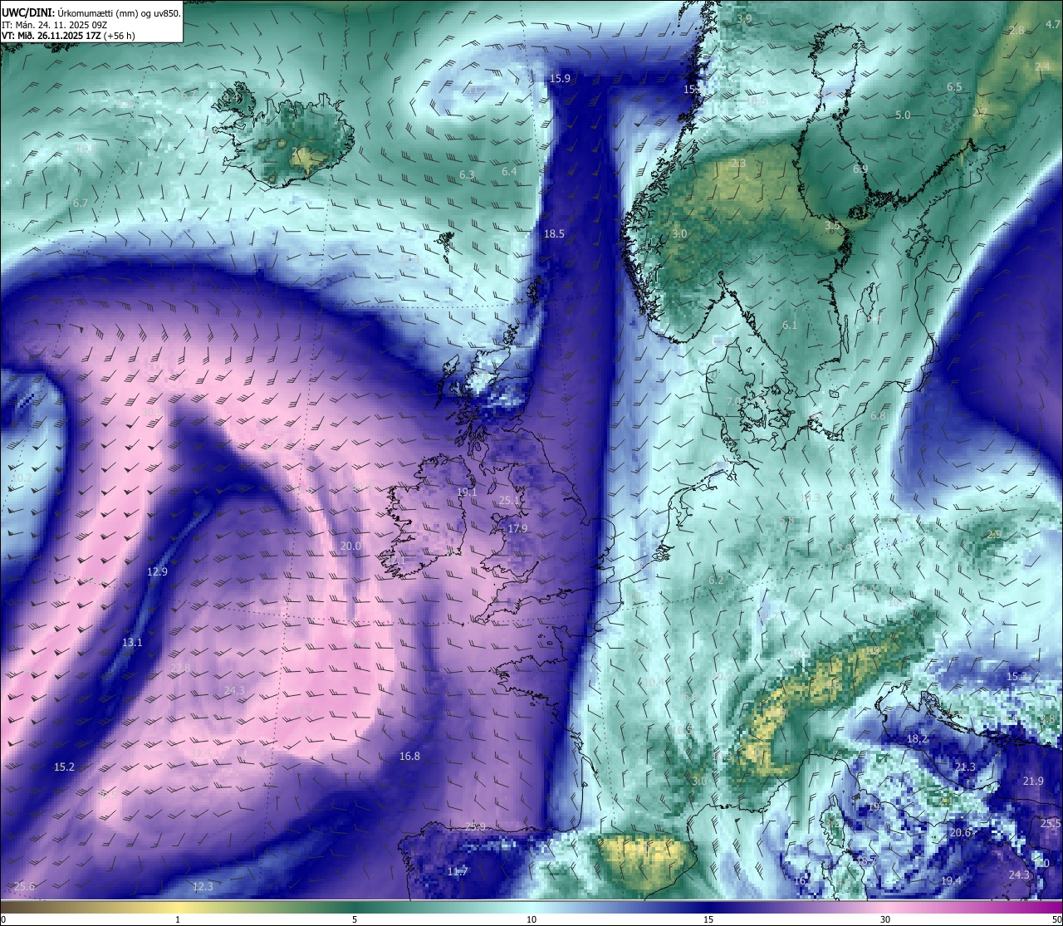1063x926 pixels.
Task: Pick the 3.9 value label near the top
Action: [x=744, y=18]
